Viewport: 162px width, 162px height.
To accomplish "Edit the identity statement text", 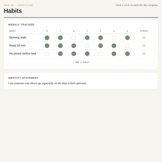I will pyautogui.click(x=47, y=83).
